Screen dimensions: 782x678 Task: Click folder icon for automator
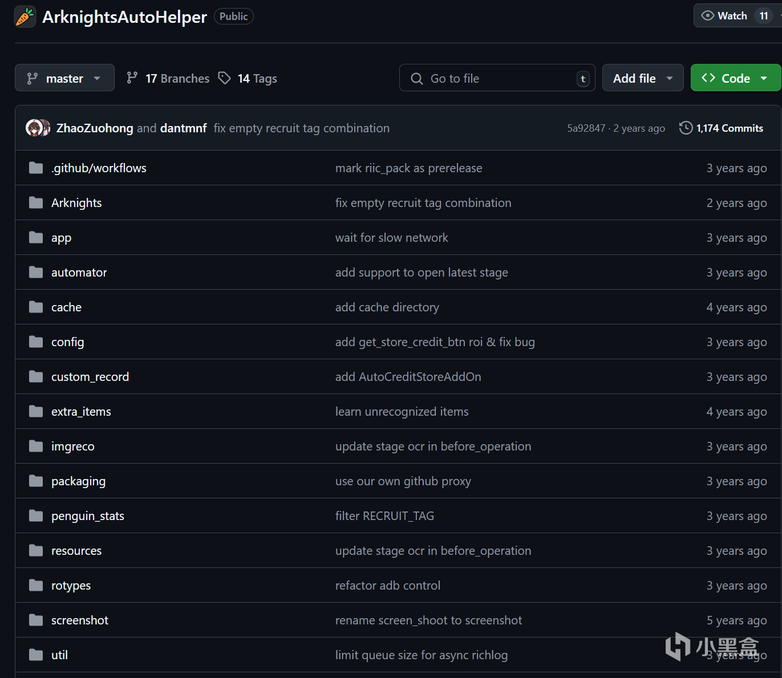[36, 272]
